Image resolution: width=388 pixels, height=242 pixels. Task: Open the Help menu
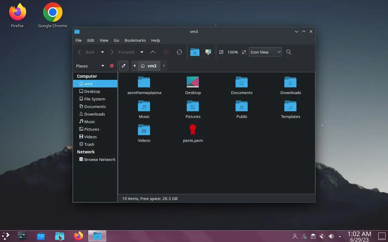[x=156, y=40]
